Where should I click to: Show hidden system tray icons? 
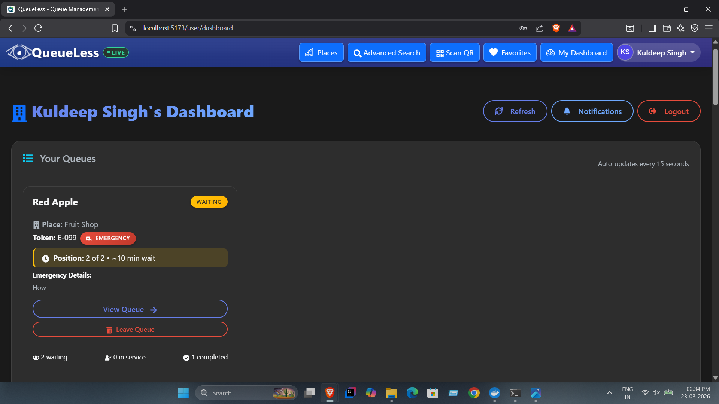pyautogui.click(x=610, y=393)
